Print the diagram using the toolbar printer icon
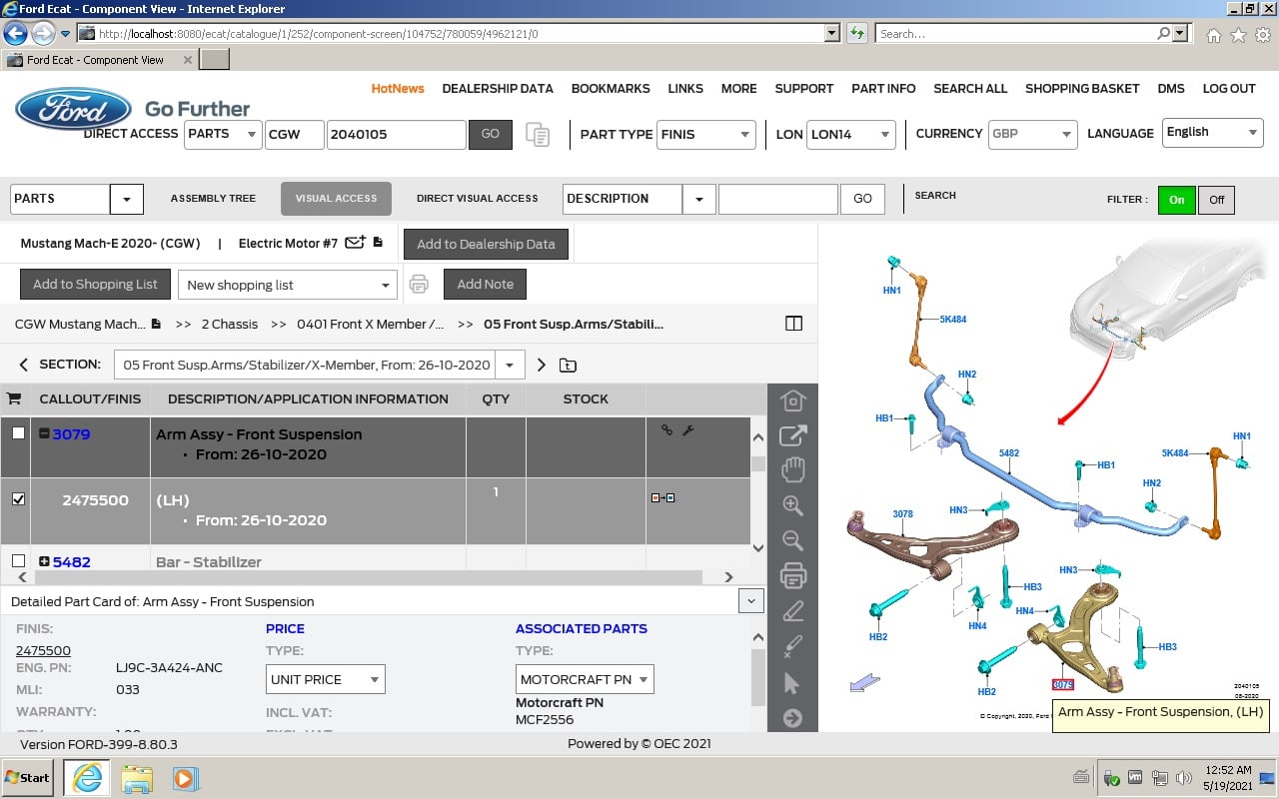 coord(793,575)
